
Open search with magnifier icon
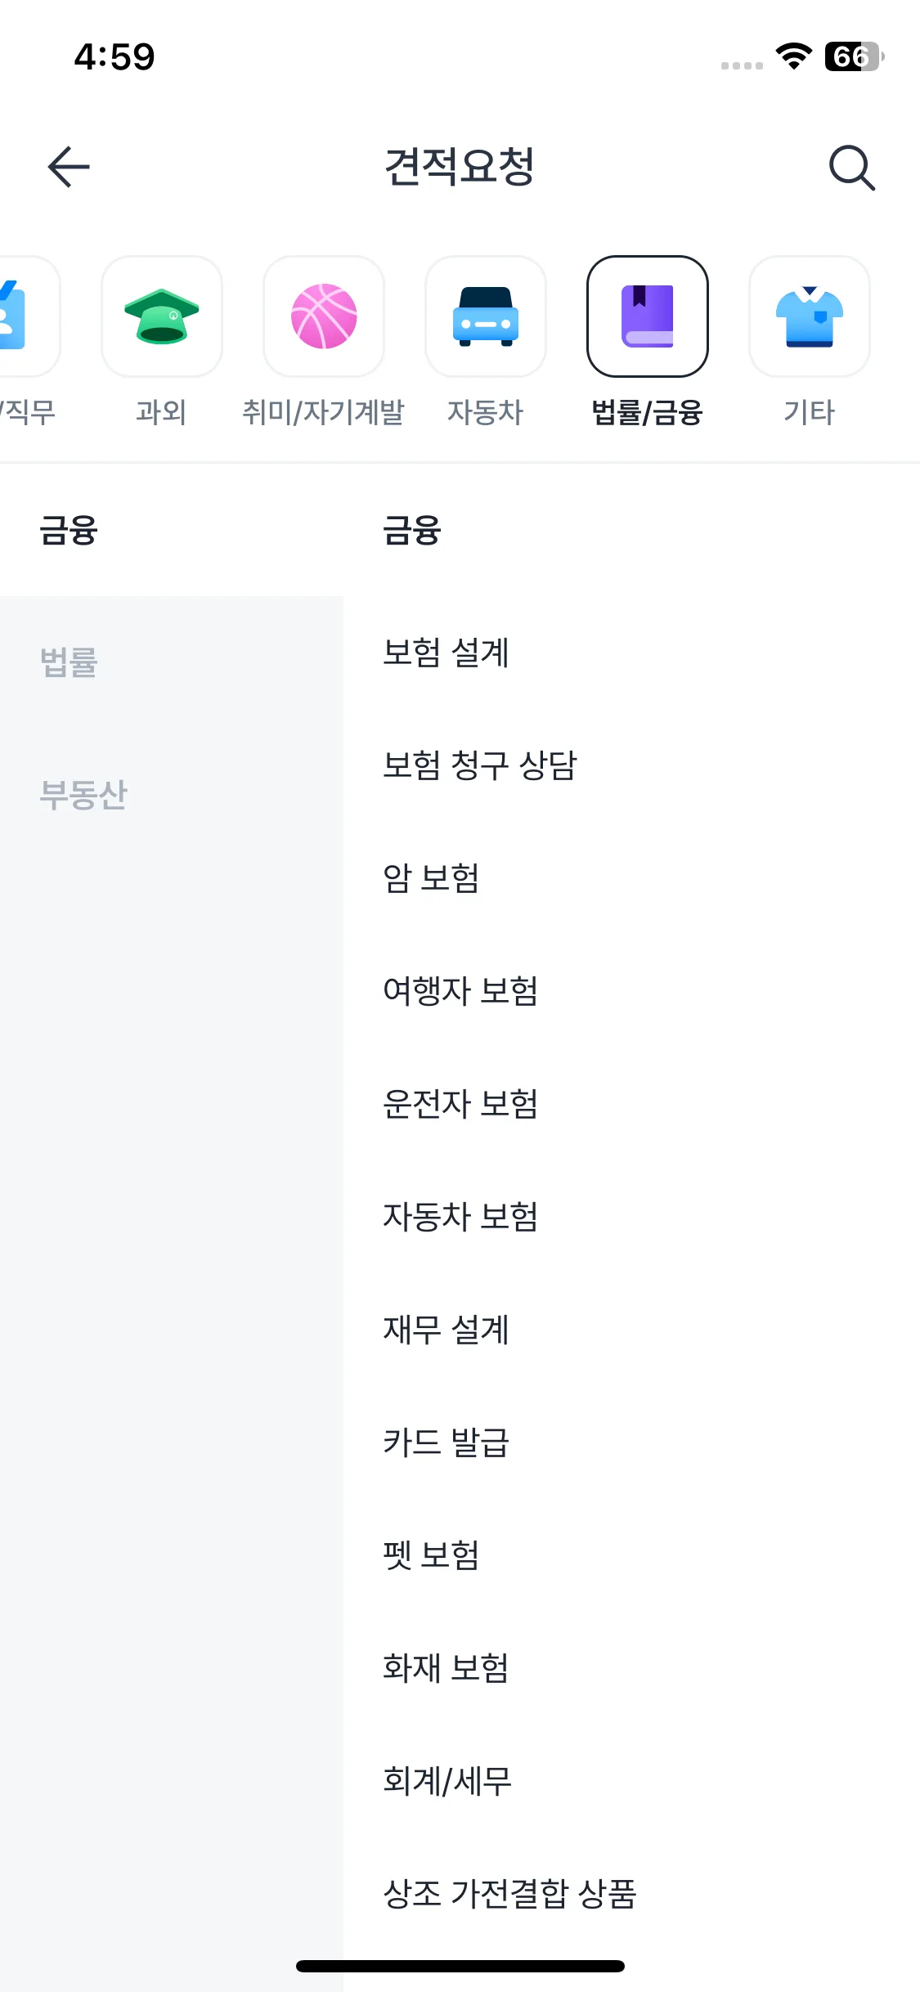click(x=851, y=168)
